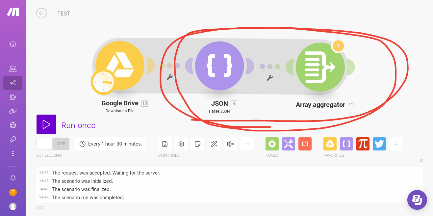Screen dimensions: 433x216
Task: Open the Webhooks globe icon
Action: point(13,125)
